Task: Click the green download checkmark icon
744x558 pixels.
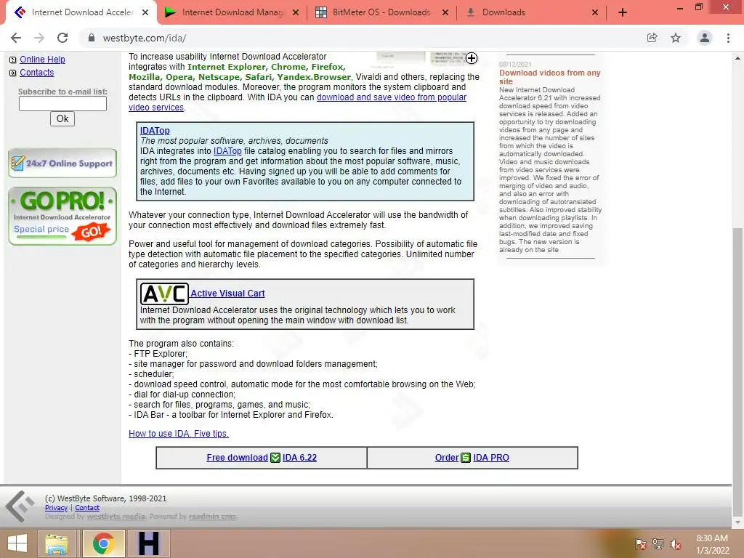Action: [275, 458]
